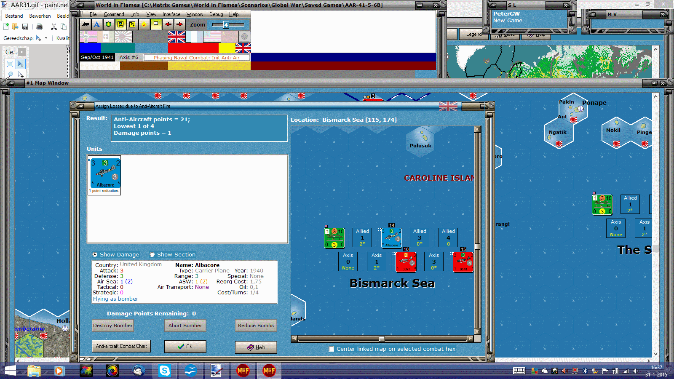Click the red left arrow toolbar icon
Screen dimensions: 674x379
coord(168,24)
